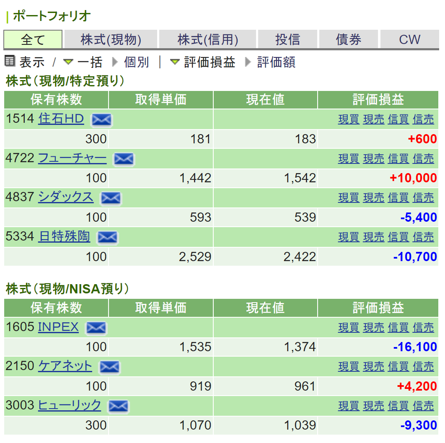Switch to the 株式(信用) tab
Screen dimensions: 445x443
point(208,39)
